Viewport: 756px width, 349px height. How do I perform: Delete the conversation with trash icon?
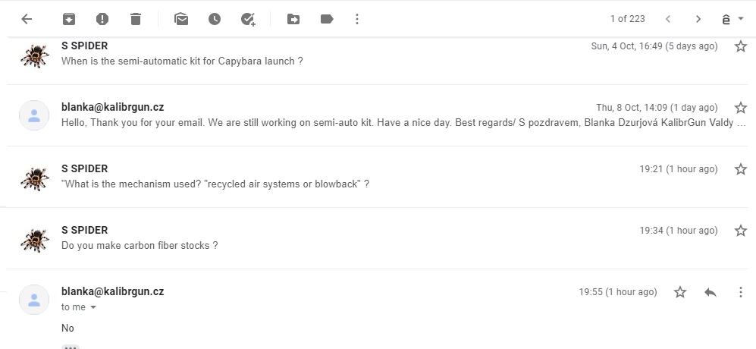(x=136, y=19)
